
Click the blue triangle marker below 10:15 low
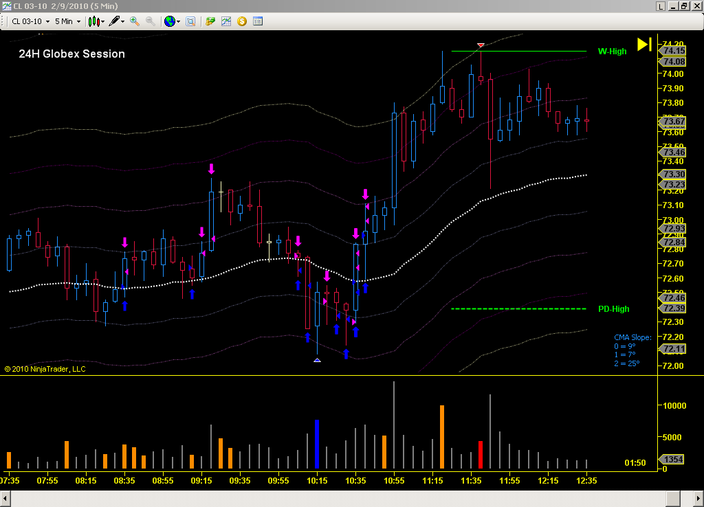(317, 360)
